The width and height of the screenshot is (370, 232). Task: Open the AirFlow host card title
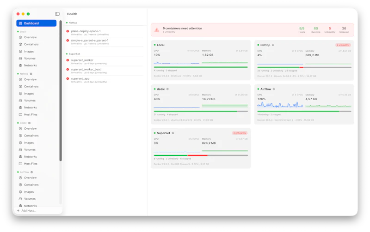click(x=265, y=89)
